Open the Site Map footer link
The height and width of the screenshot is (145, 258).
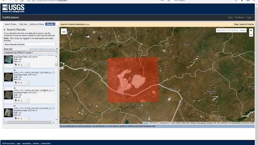pos(36,143)
